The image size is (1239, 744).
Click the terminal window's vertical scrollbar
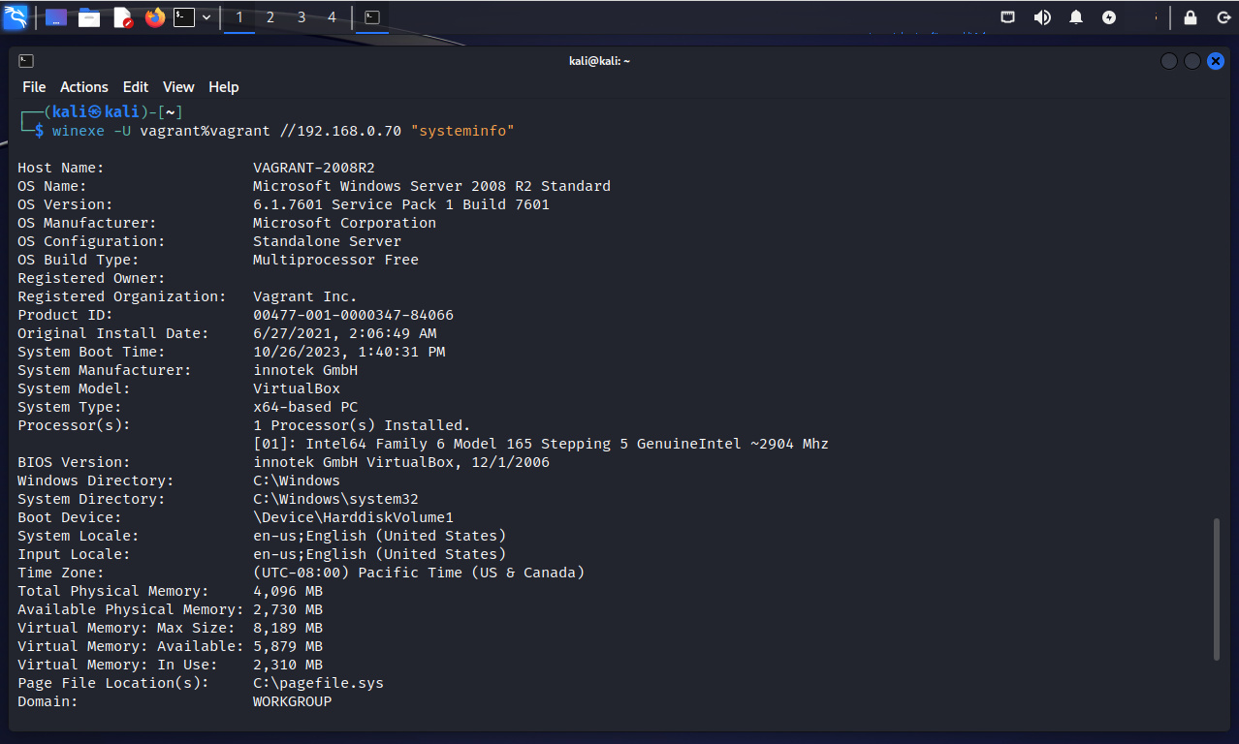(x=1217, y=589)
